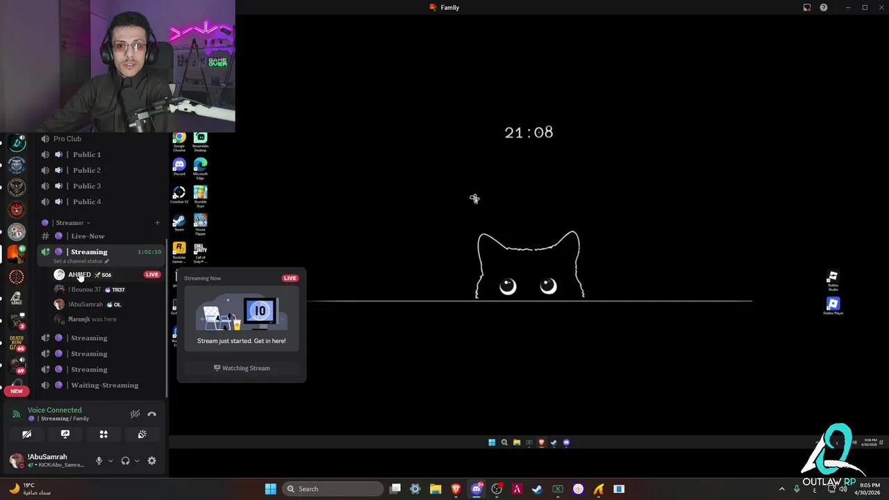This screenshot has height=500, width=889.
Task: Join the Public 3 voice channel
Action: pyautogui.click(x=101, y=186)
